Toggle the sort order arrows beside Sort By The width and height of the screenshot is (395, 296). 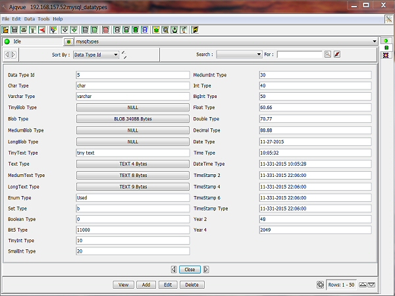124,55
